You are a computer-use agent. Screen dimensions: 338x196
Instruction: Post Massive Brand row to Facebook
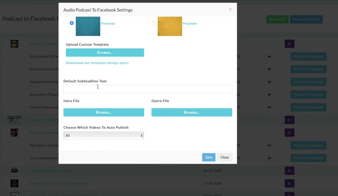(x=308, y=82)
